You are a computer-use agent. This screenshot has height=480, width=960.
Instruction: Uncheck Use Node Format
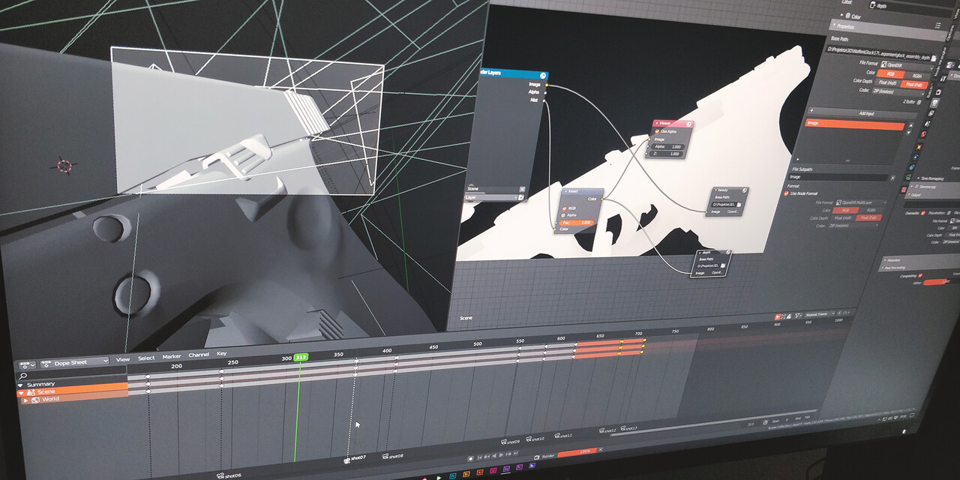point(786,193)
